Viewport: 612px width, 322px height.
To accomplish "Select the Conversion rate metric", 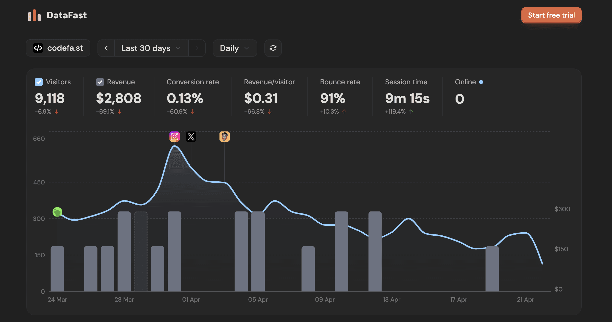I will 192,82.
